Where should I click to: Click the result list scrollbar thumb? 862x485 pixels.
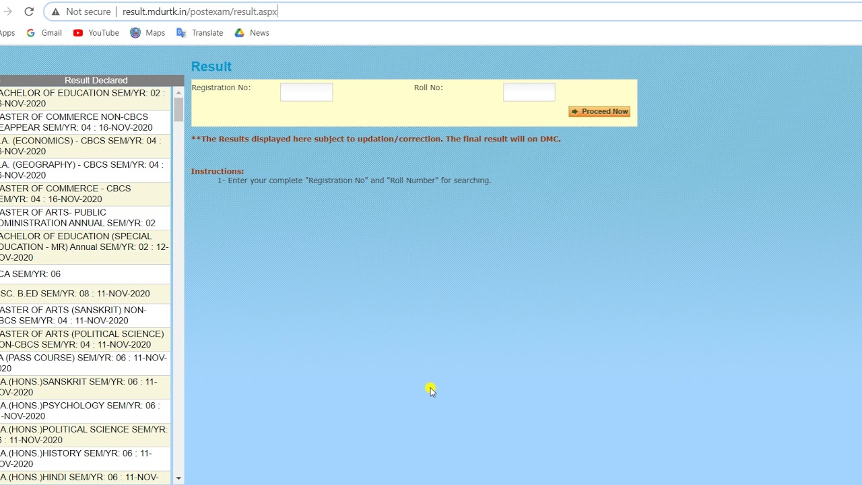click(178, 110)
